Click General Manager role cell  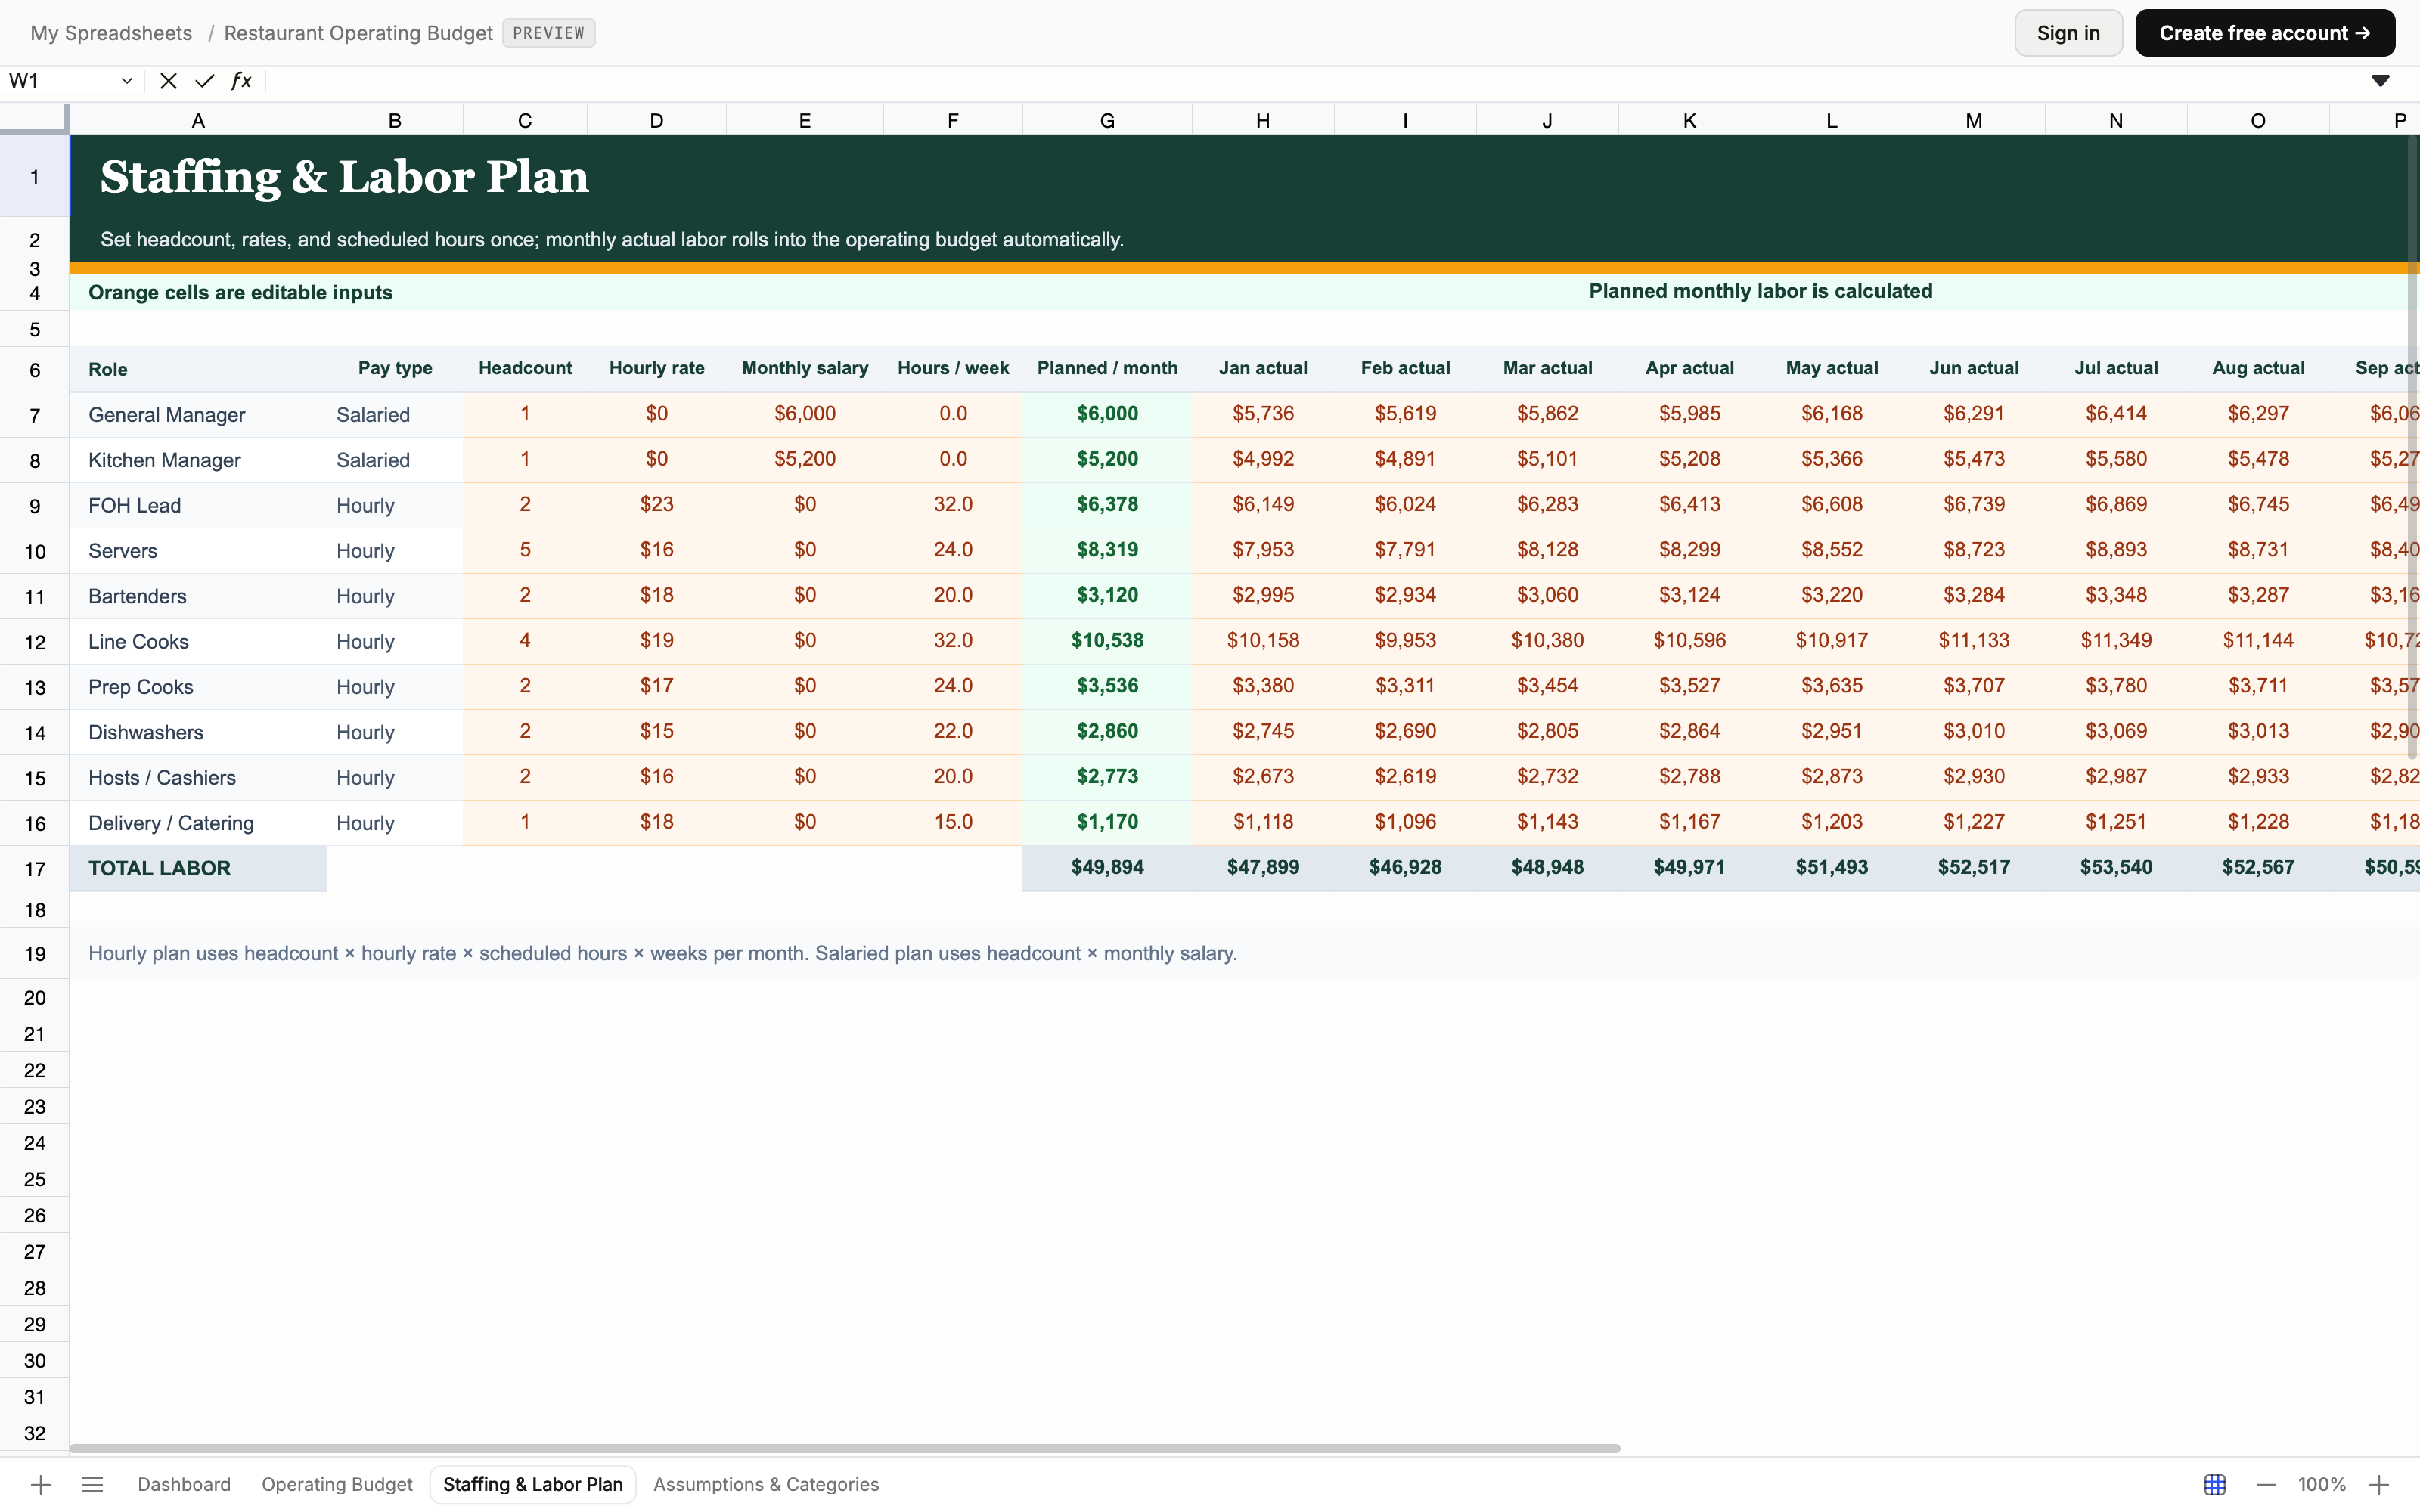coord(198,415)
